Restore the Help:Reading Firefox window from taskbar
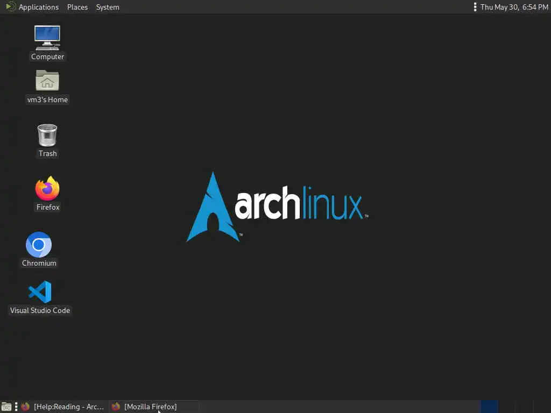Image resolution: width=551 pixels, height=413 pixels. 63,407
